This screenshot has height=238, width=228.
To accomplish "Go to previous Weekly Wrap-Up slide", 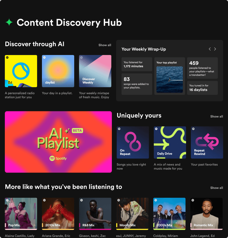I will point(210,49).
